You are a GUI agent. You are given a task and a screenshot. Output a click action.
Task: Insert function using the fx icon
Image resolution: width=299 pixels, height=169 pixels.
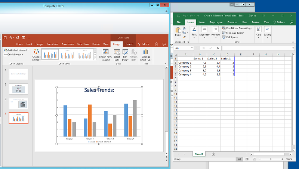pos(218,48)
